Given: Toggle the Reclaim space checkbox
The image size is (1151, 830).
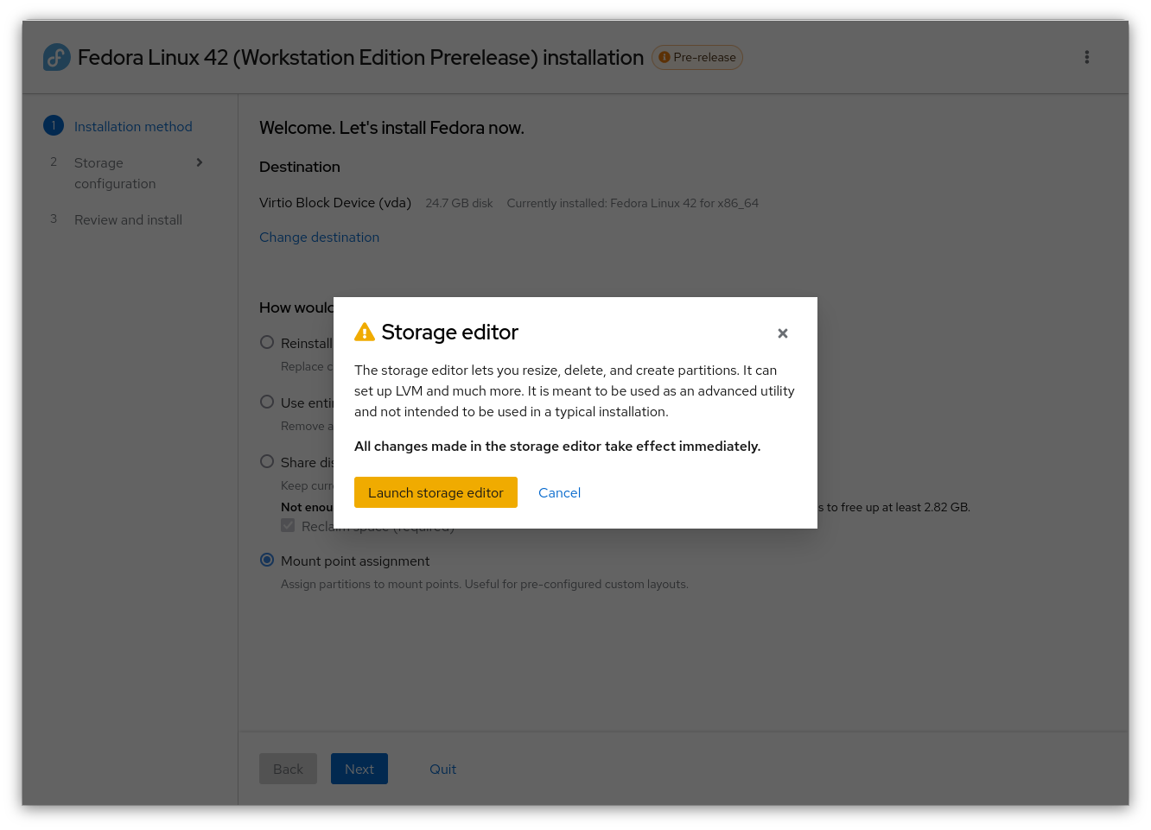Looking at the screenshot, I should click(x=288, y=525).
